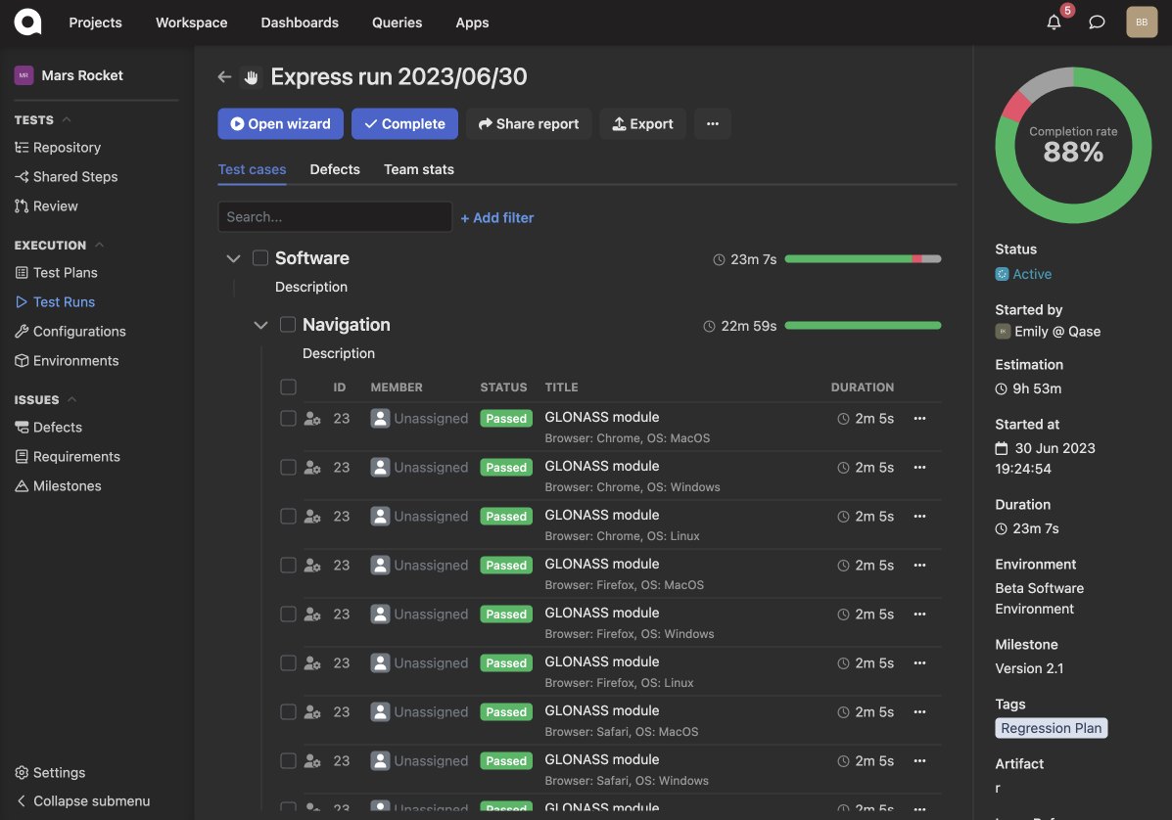The width and height of the screenshot is (1172, 820).
Task: Check the Software suite checkbox
Action: pos(260,258)
